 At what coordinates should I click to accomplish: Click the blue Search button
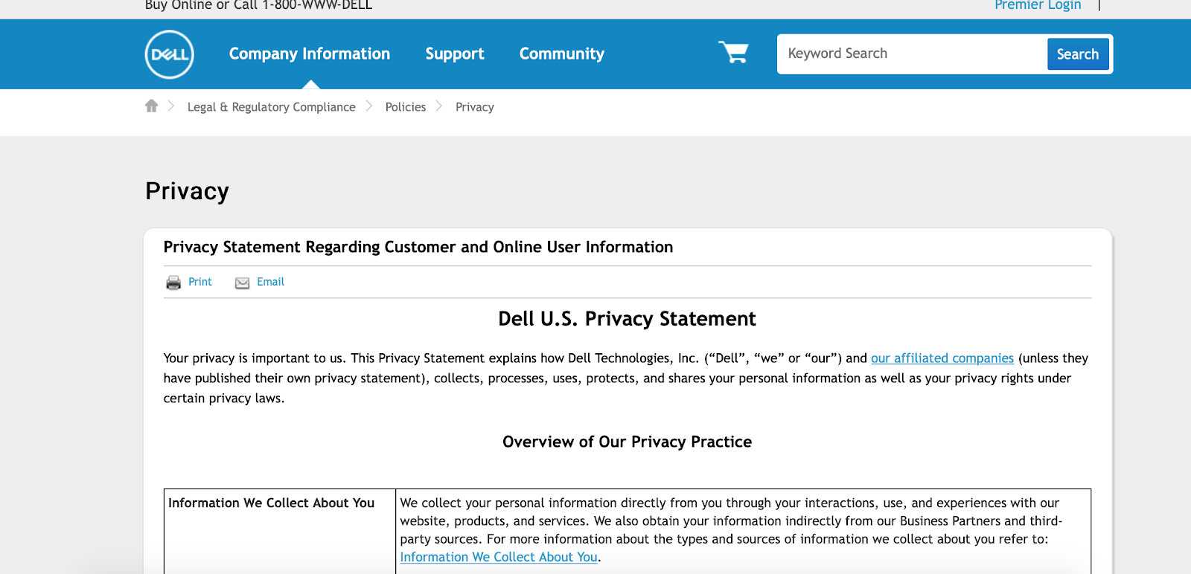pos(1077,54)
